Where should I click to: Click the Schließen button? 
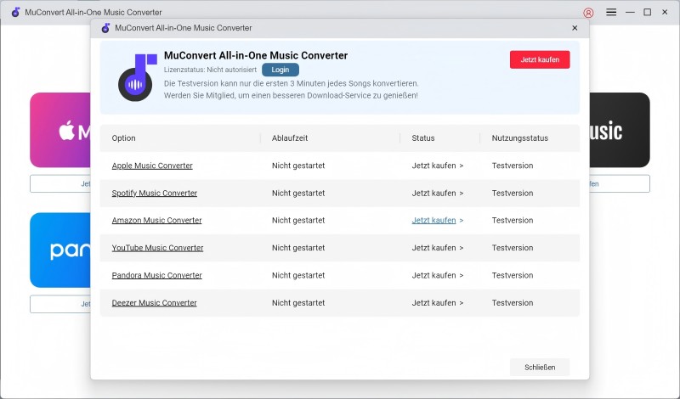click(540, 368)
